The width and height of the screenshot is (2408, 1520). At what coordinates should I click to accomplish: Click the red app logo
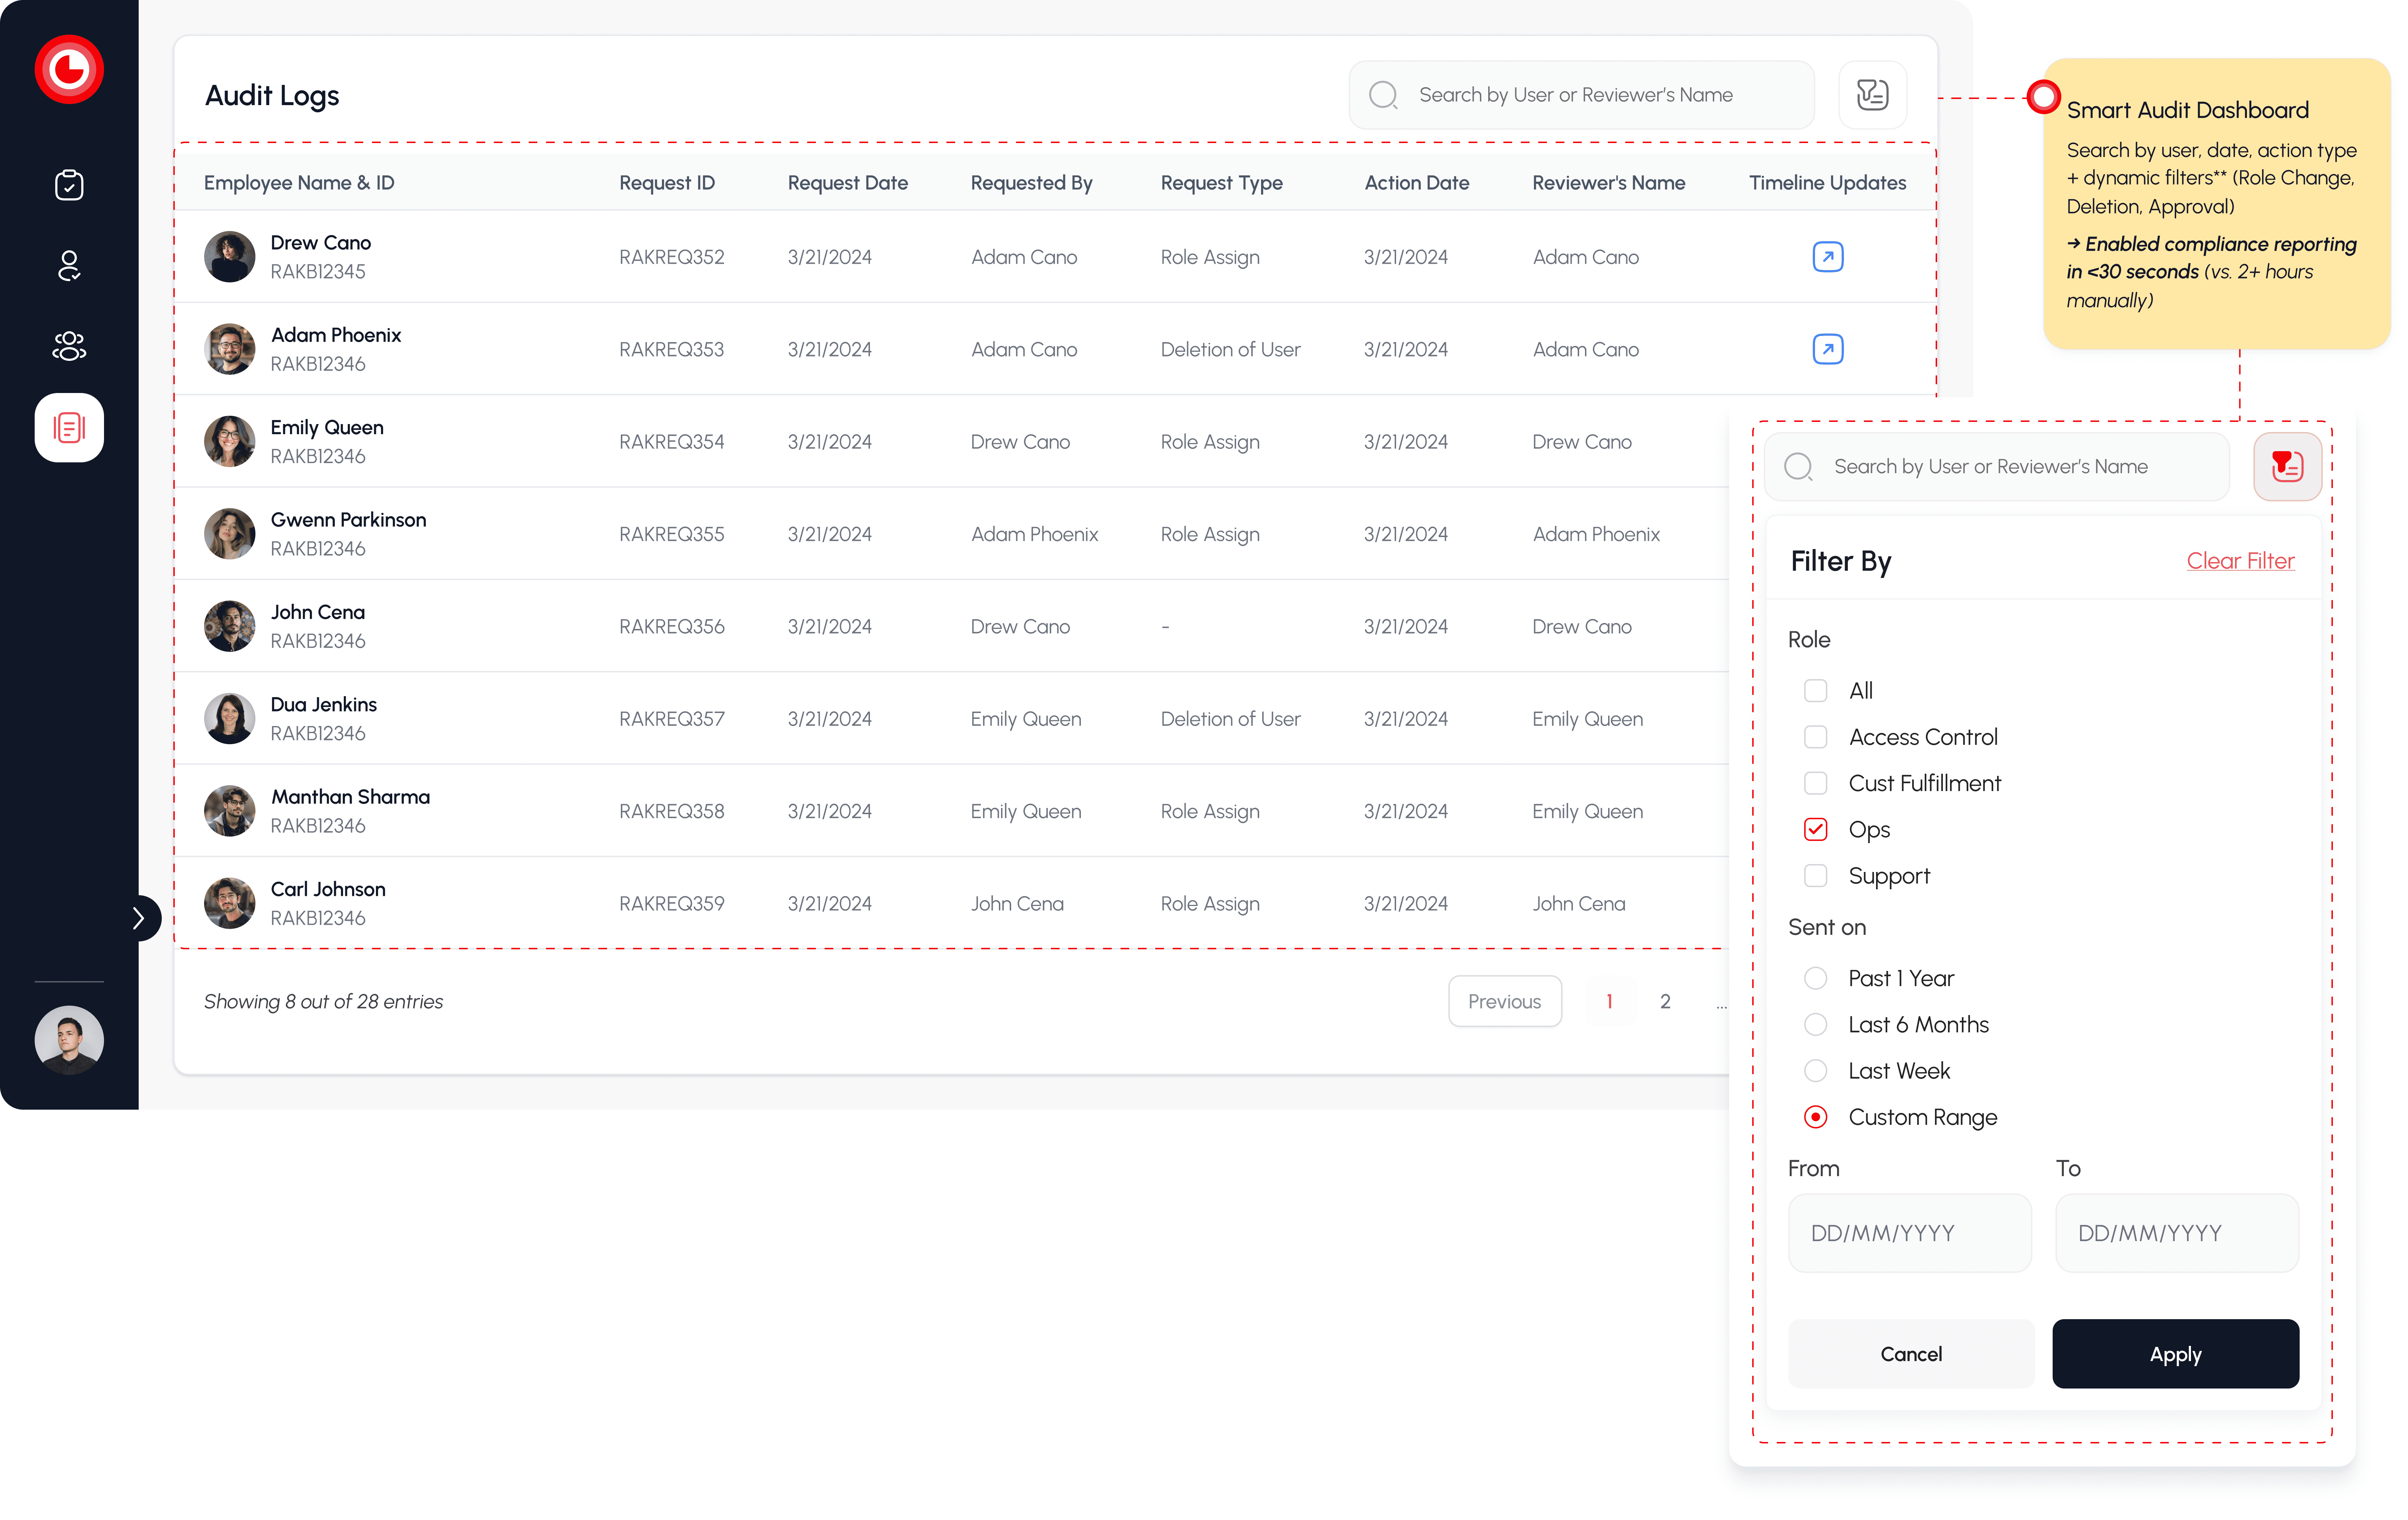(69, 69)
